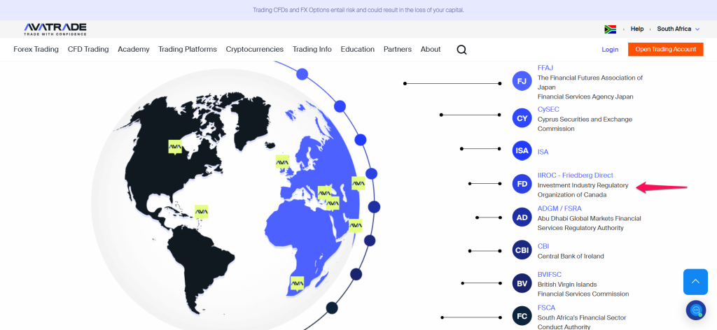Click the Help link in header
Viewport: 717px width, 330px height.
tap(636, 29)
